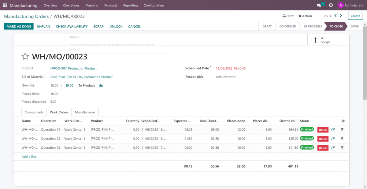Open Operation 02 in external link view
This screenshot has width=367, height=189.
pyautogui.click(x=333, y=139)
